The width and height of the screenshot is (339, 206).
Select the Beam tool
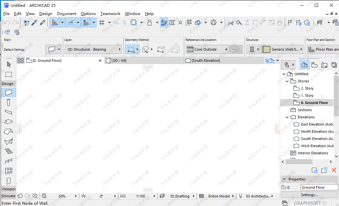[x=9, y=112]
